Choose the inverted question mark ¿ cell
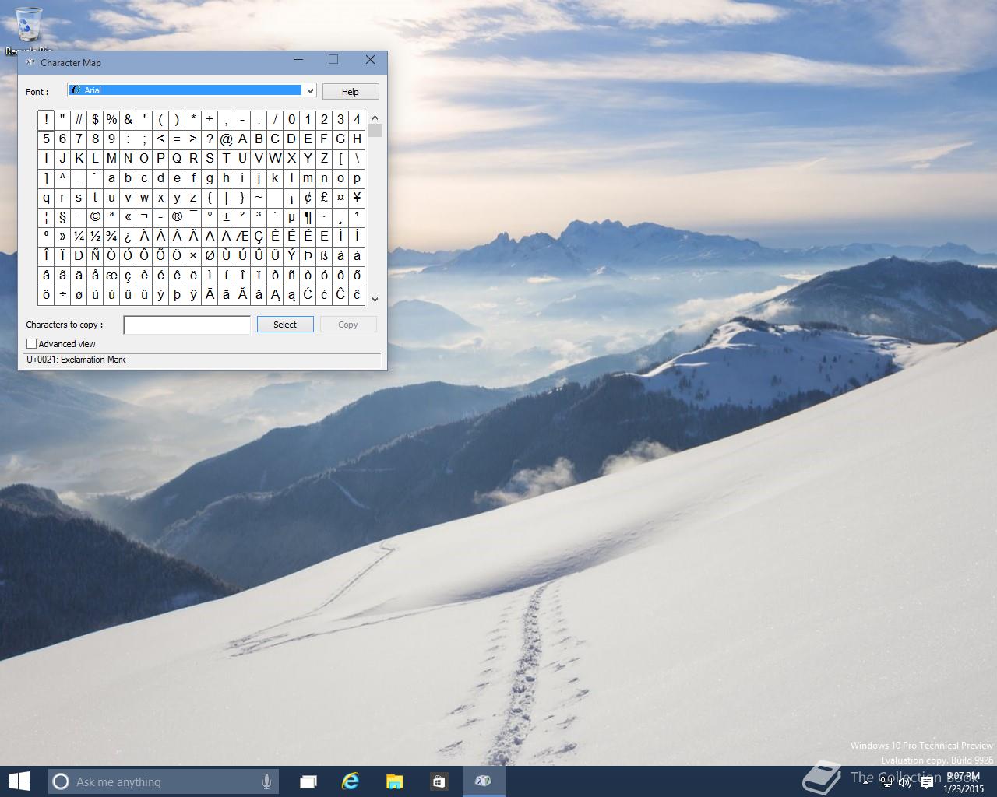 tap(128, 236)
